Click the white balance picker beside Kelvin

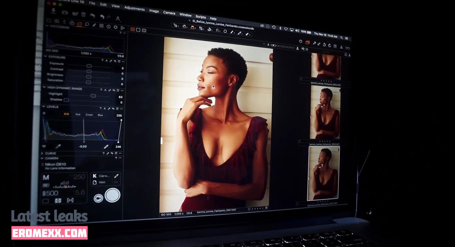(116, 176)
